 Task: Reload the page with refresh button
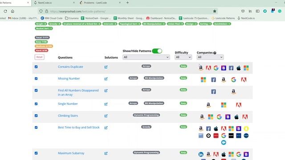click(5, 11)
